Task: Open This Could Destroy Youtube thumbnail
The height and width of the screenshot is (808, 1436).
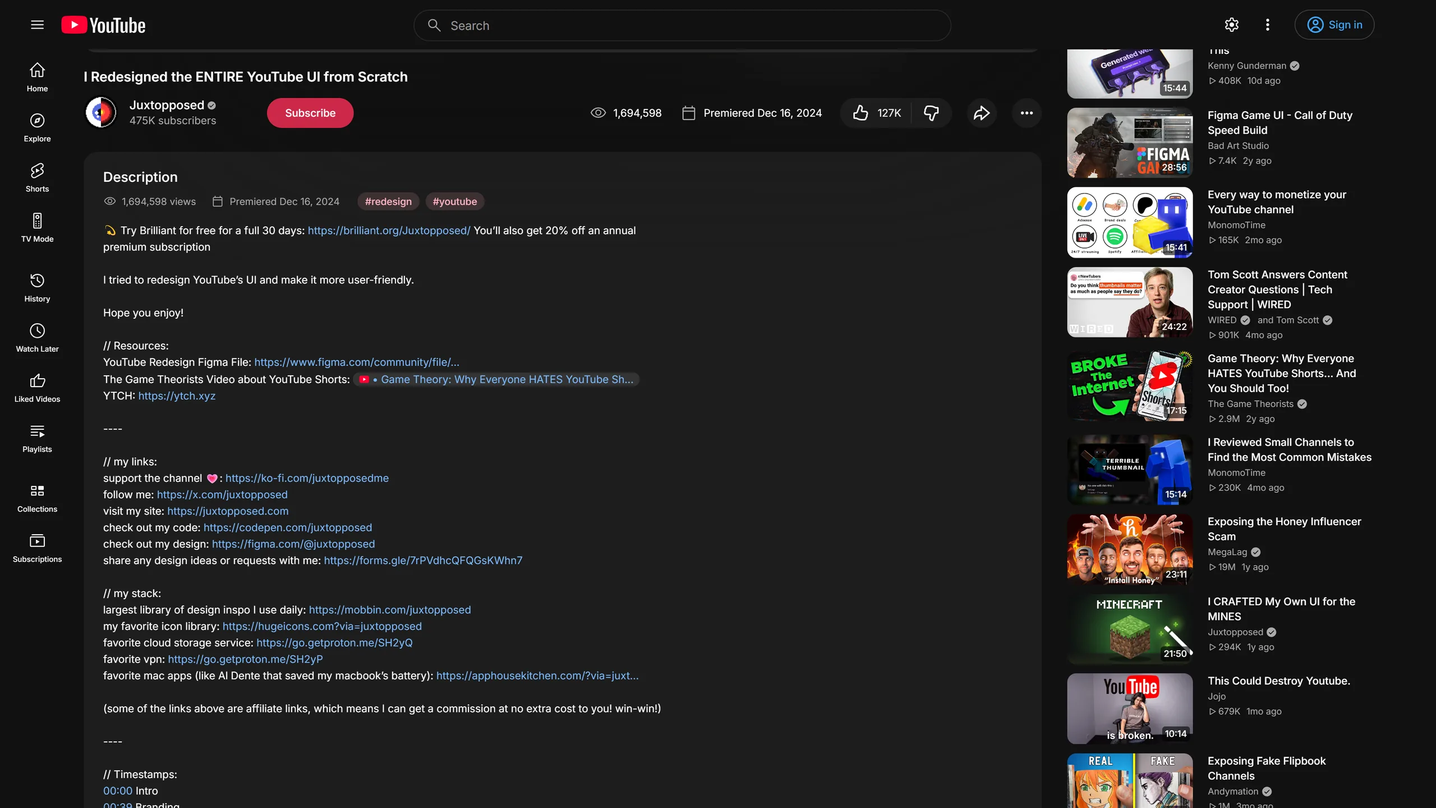Action: (1130, 709)
